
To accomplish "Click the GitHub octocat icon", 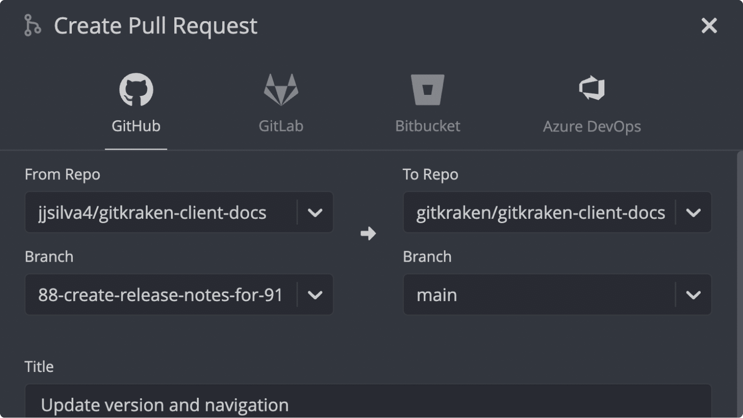I will coord(136,89).
